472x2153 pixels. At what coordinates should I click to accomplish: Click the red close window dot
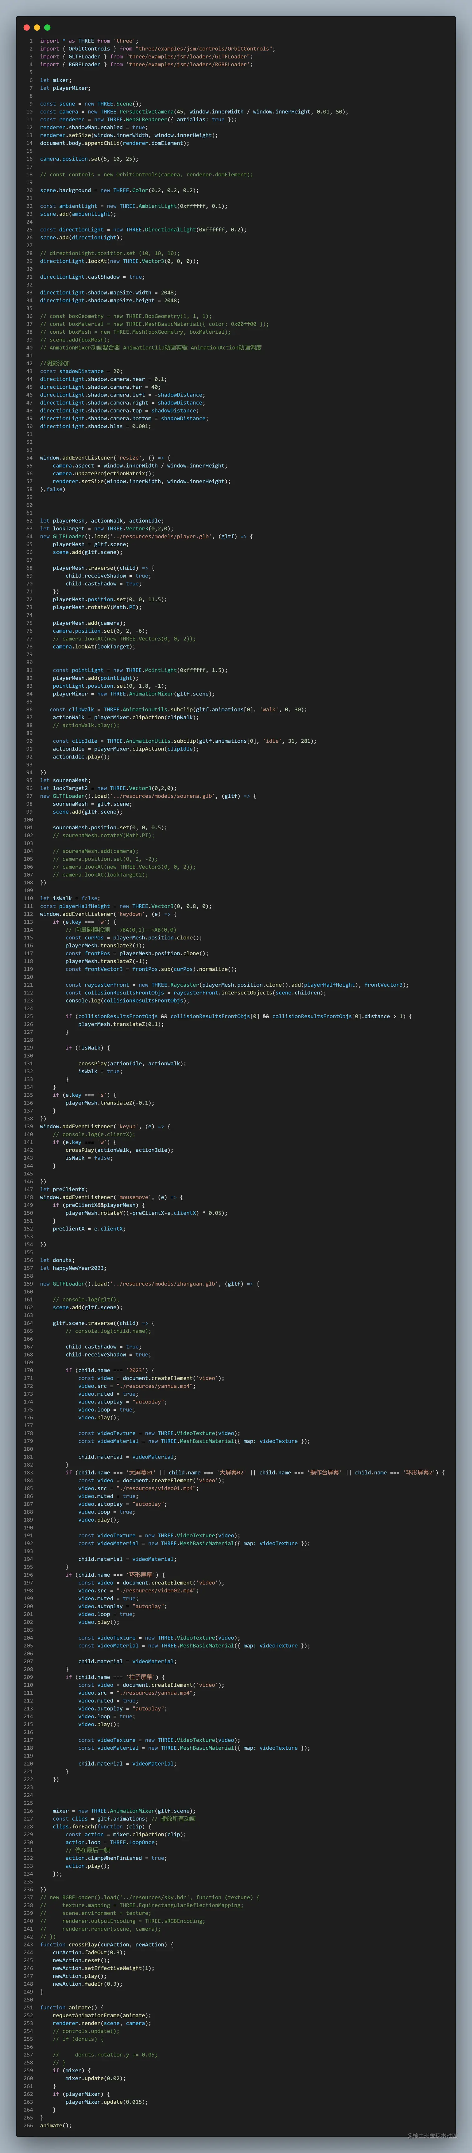[27, 28]
